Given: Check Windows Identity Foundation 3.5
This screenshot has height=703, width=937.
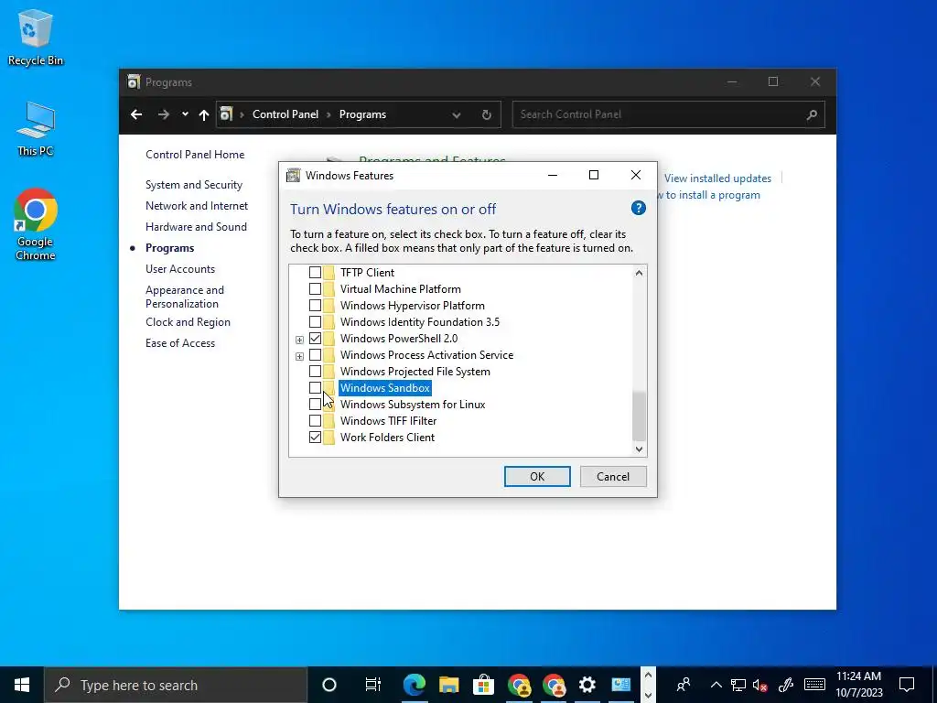Looking at the screenshot, I should (315, 321).
